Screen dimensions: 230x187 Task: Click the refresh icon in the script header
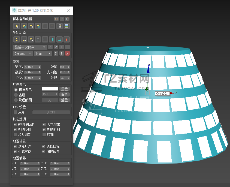56,19
